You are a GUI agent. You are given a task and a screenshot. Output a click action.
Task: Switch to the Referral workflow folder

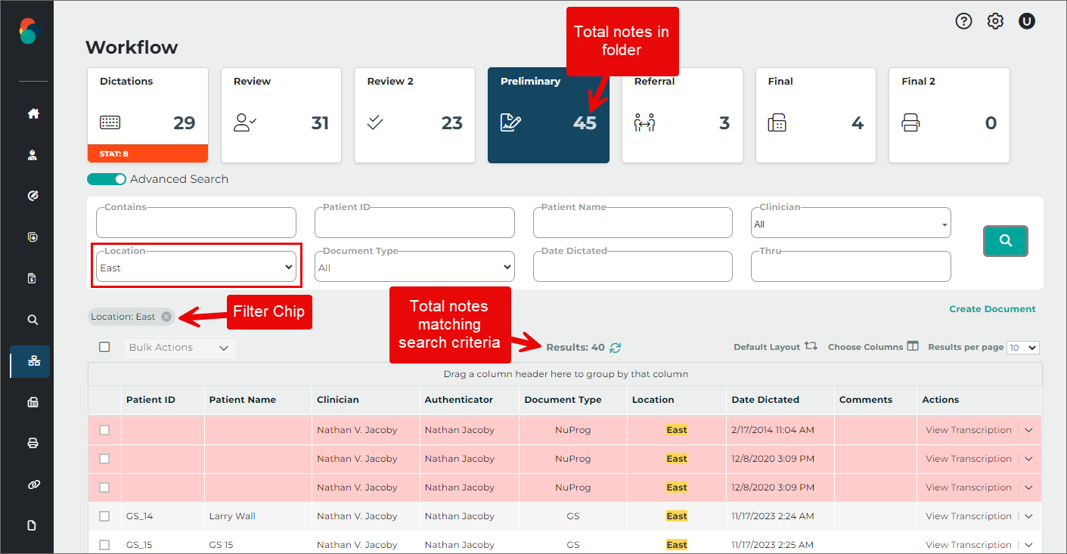pyautogui.click(x=681, y=115)
